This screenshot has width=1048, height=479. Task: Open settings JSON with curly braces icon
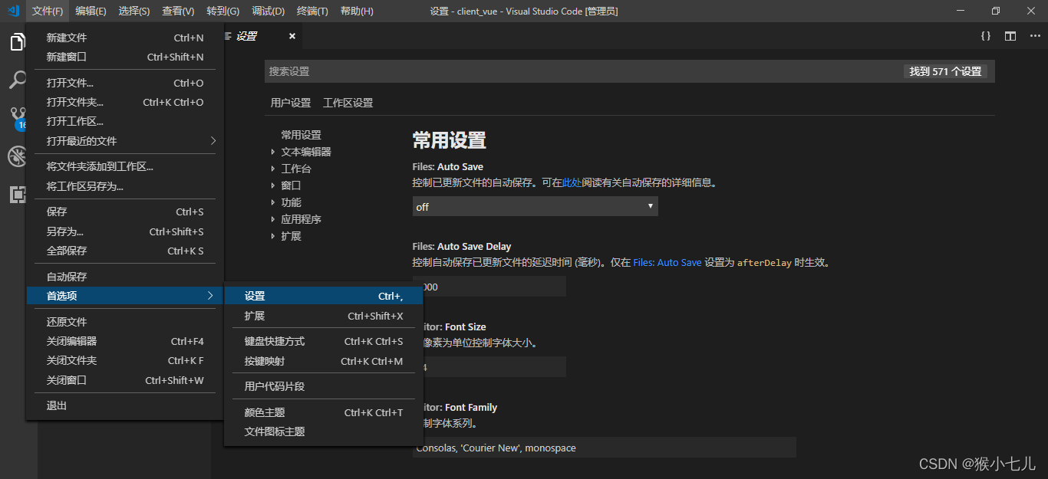[x=986, y=36]
